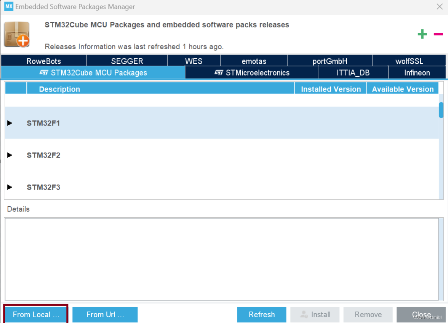Click inside the Details text area
This screenshot has width=448, height=323.
pyautogui.click(x=222, y=259)
